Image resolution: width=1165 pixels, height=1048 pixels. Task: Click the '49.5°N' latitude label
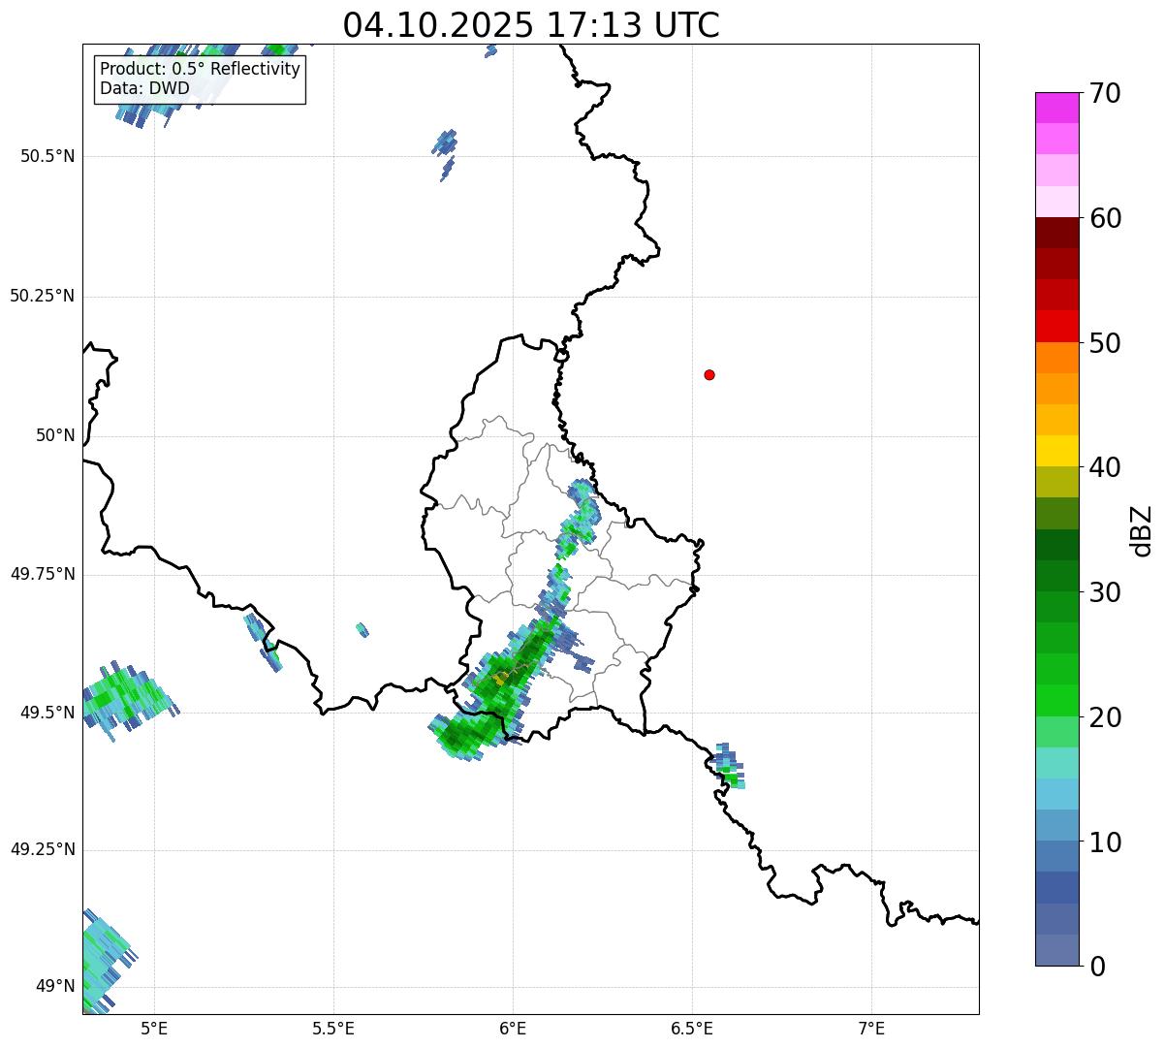tap(47, 713)
